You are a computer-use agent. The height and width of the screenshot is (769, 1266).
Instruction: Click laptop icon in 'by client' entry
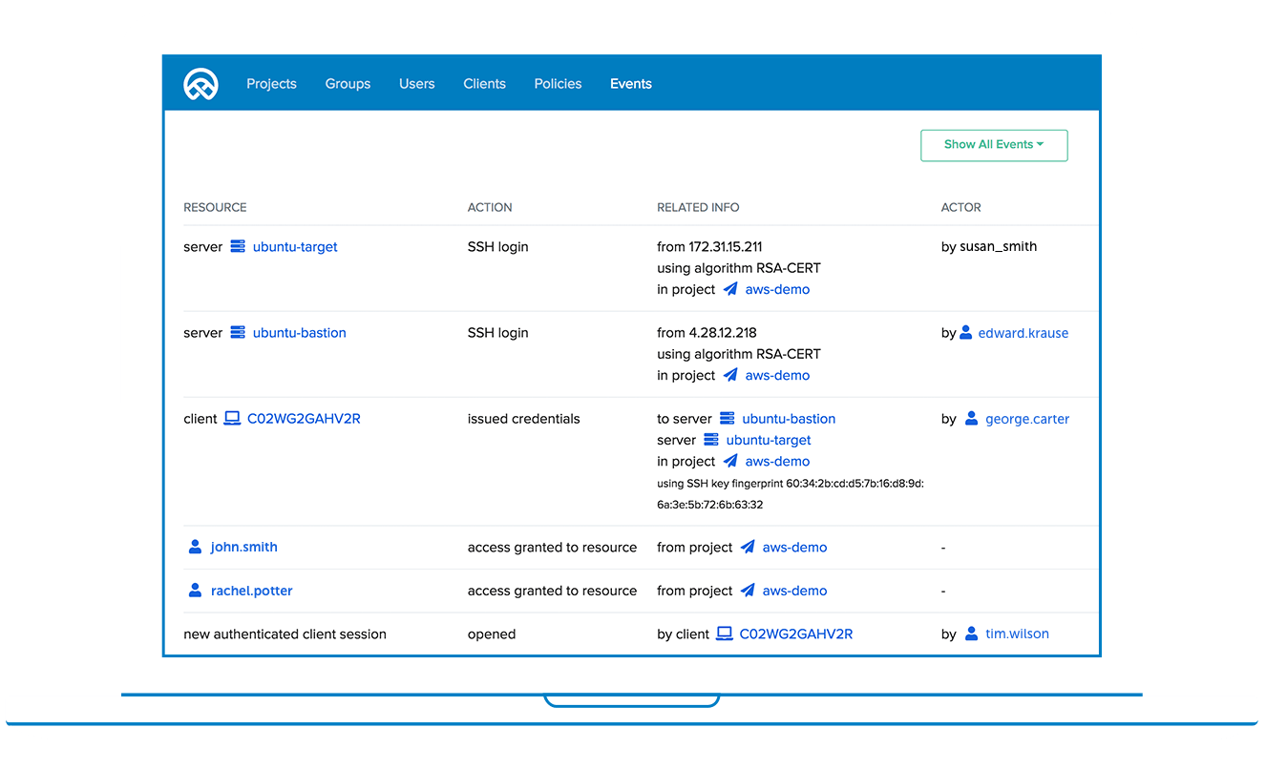coord(725,633)
